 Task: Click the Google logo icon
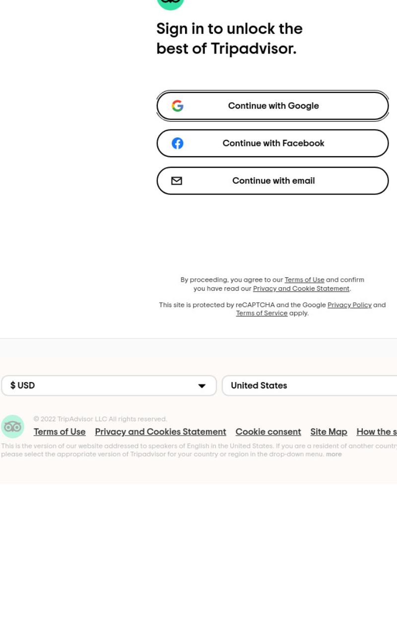click(177, 106)
